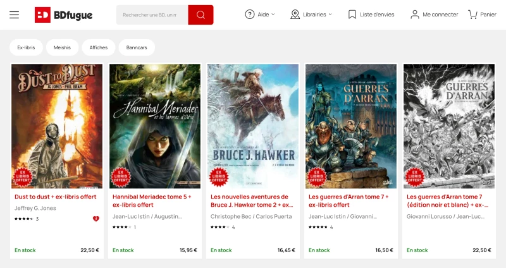Expand the Librairies dropdown
Viewport: 506px width, 268px height.
point(330,15)
